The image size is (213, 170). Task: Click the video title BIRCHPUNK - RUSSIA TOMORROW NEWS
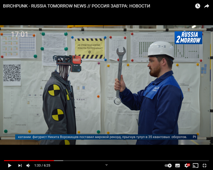(x=76, y=6)
